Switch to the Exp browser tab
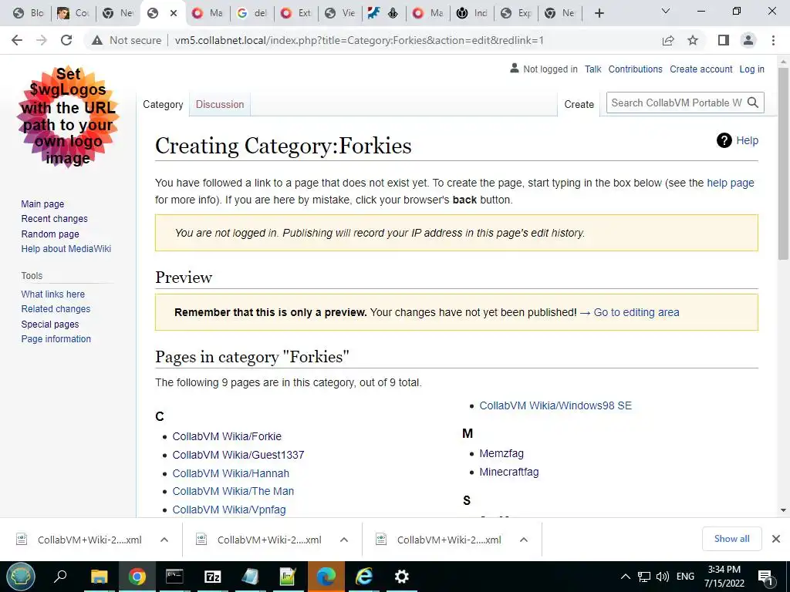The image size is (790, 592). tap(516, 13)
